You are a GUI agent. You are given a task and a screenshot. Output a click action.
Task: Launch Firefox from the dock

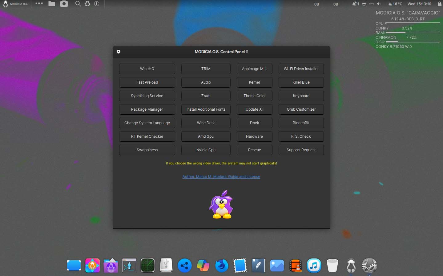(x=222, y=265)
